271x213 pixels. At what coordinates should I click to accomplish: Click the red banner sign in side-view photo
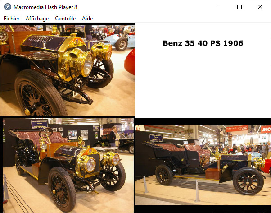tap(237, 129)
